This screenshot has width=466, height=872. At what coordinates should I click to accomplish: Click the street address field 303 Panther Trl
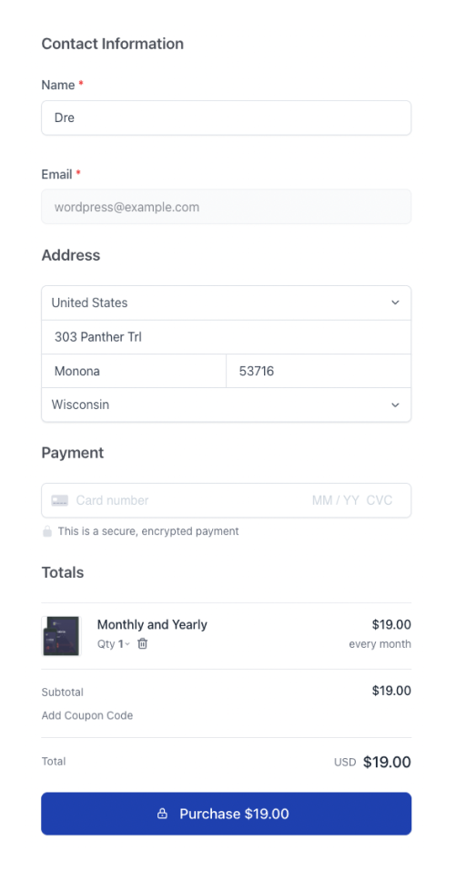pyautogui.click(x=226, y=337)
